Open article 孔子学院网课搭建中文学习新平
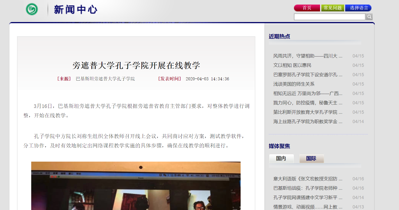This screenshot has width=399, height=210. point(308,198)
